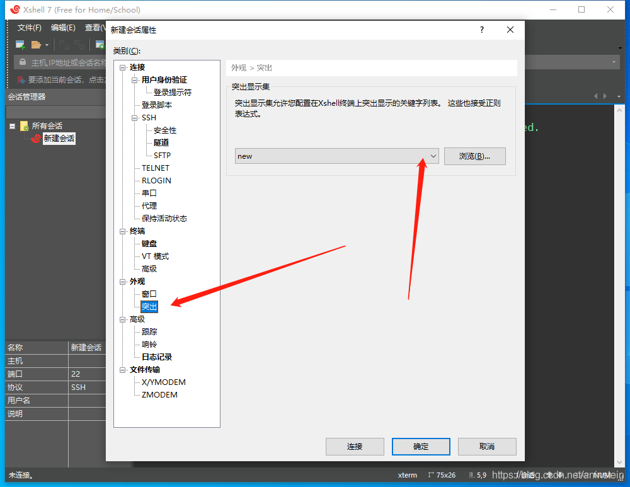Click the 连接 button at dialog bottom
This screenshot has width=630, height=487.
click(x=355, y=447)
